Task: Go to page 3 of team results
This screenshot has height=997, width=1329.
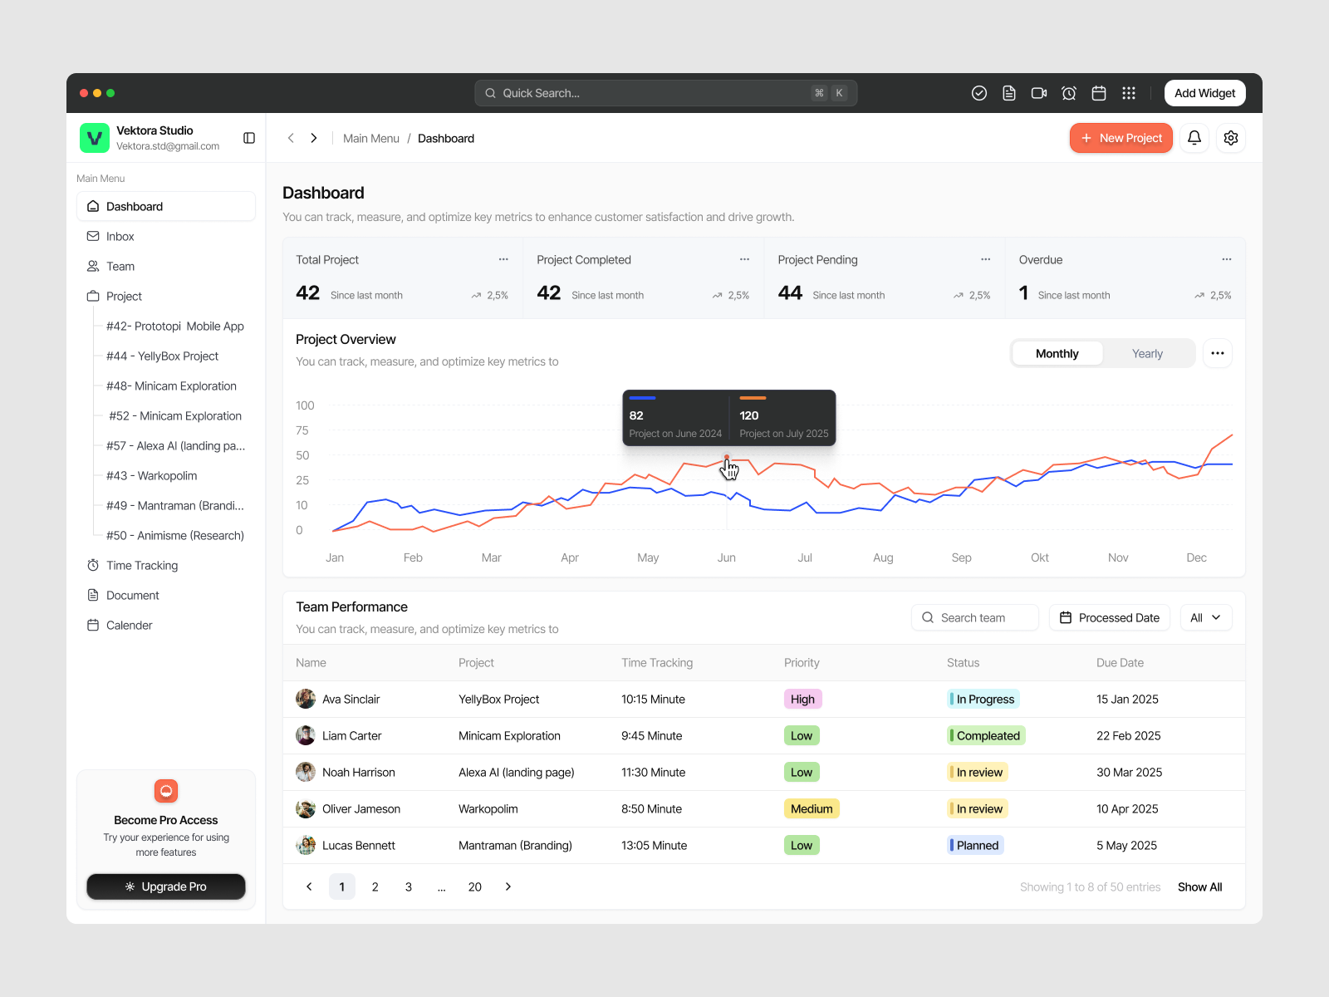Action: click(x=408, y=886)
